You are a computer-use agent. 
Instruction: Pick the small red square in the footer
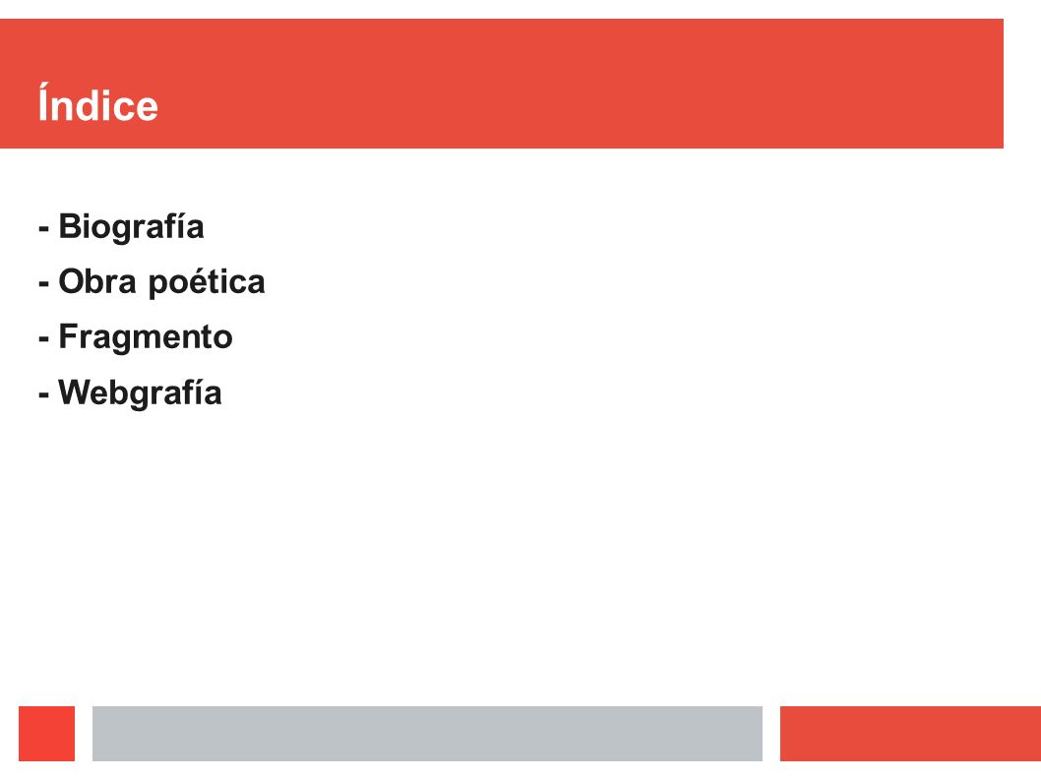pos(46,734)
